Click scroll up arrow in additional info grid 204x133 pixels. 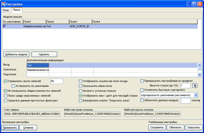tap(199, 65)
